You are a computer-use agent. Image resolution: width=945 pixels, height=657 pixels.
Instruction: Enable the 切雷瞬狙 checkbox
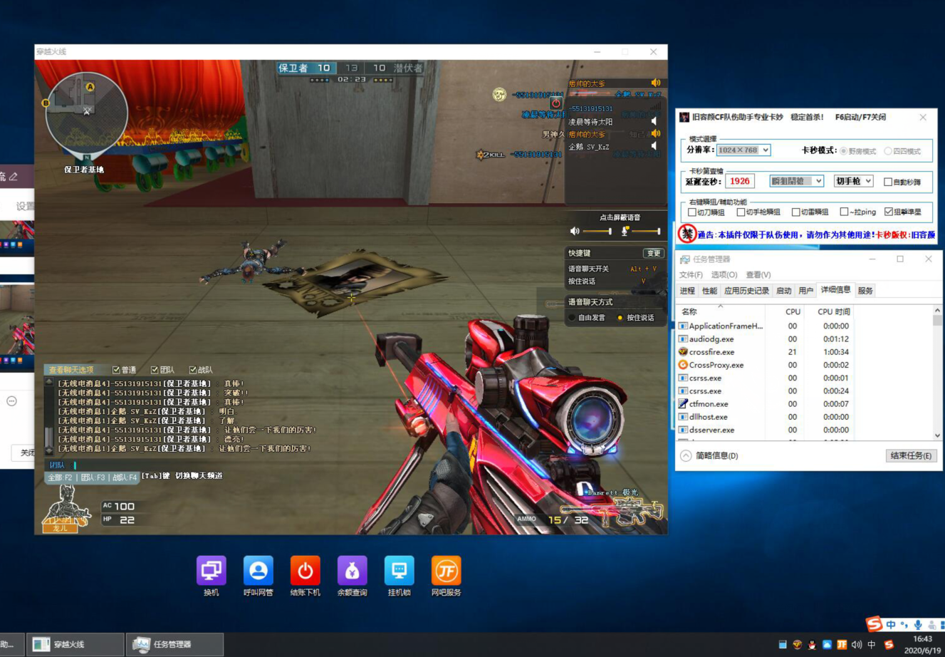click(796, 212)
